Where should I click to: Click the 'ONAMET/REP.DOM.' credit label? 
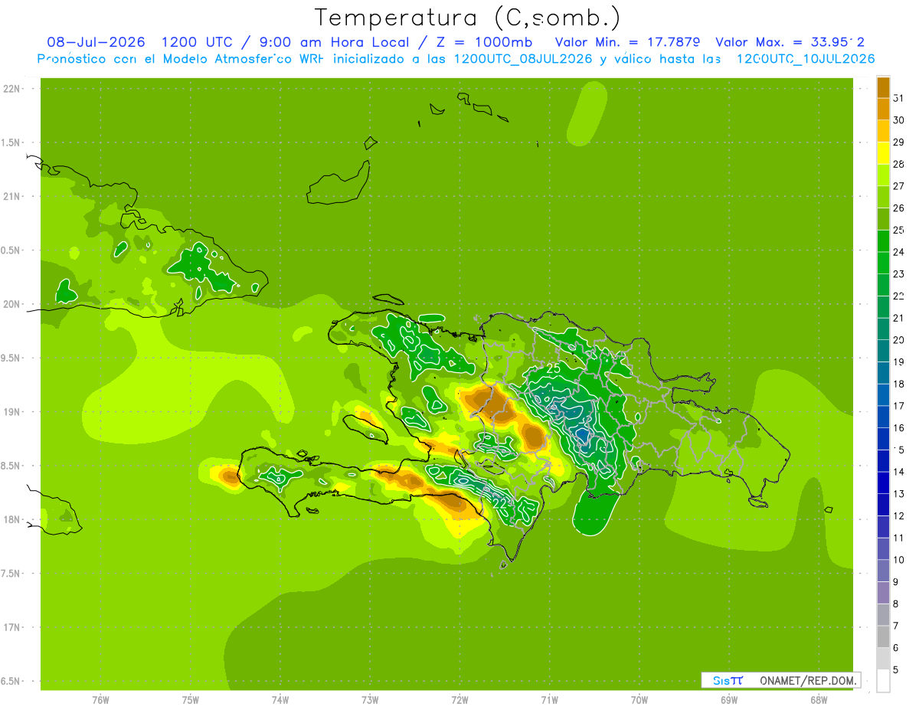[x=806, y=680]
